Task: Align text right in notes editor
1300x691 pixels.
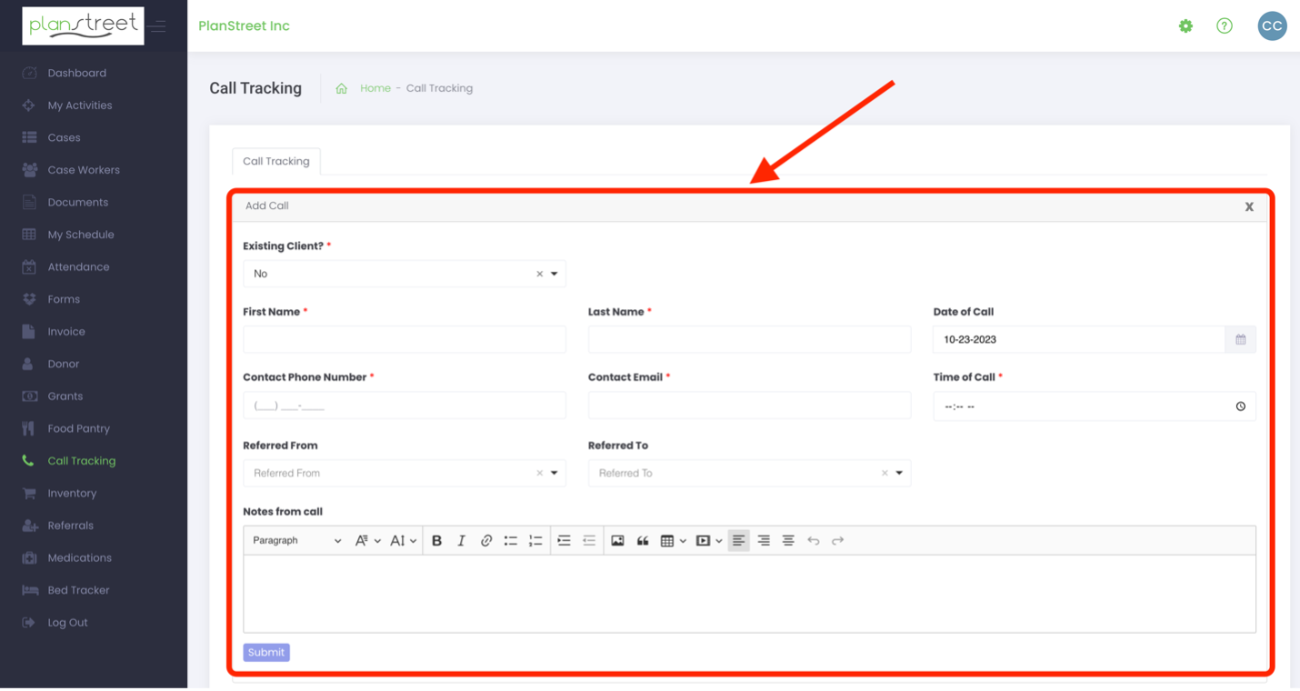Action: 764,541
